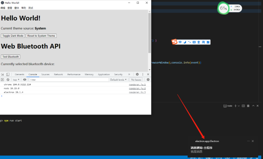Viewport: 263px width, 159px height.
Task: Open DevTools customize three-dot menu
Action: pos(143,74)
